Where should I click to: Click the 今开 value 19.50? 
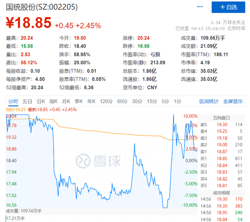point(80,38)
